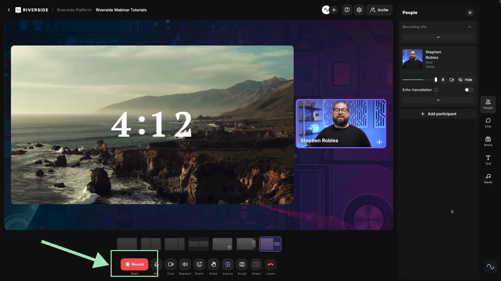Viewport: 501px width, 281px height.
Task: Mute Stephen Robles mic in People panel
Action: (x=443, y=80)
